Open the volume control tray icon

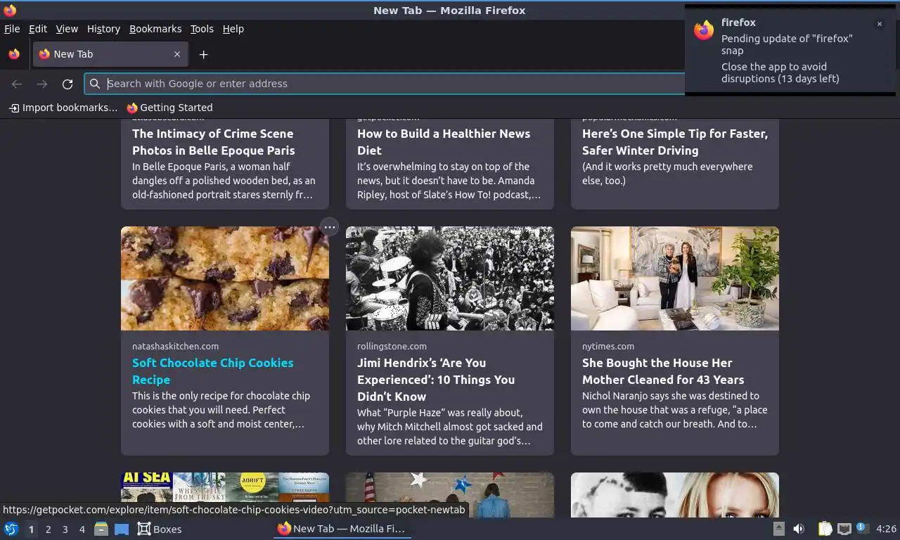(x=799, y=529)
